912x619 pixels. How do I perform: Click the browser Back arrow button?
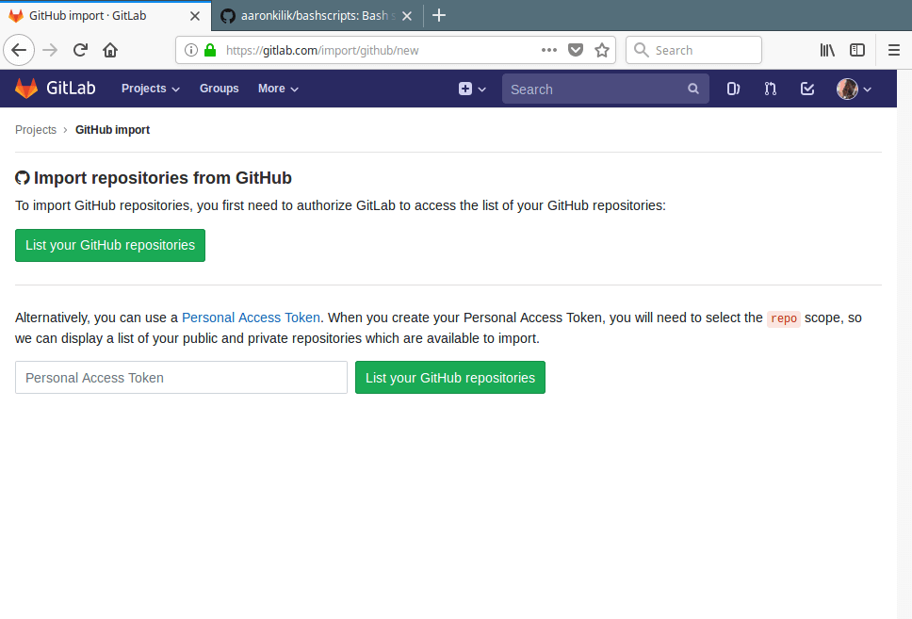click(19, 50)
